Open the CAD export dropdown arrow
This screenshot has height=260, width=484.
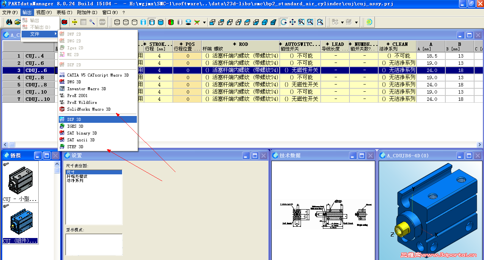342,22
